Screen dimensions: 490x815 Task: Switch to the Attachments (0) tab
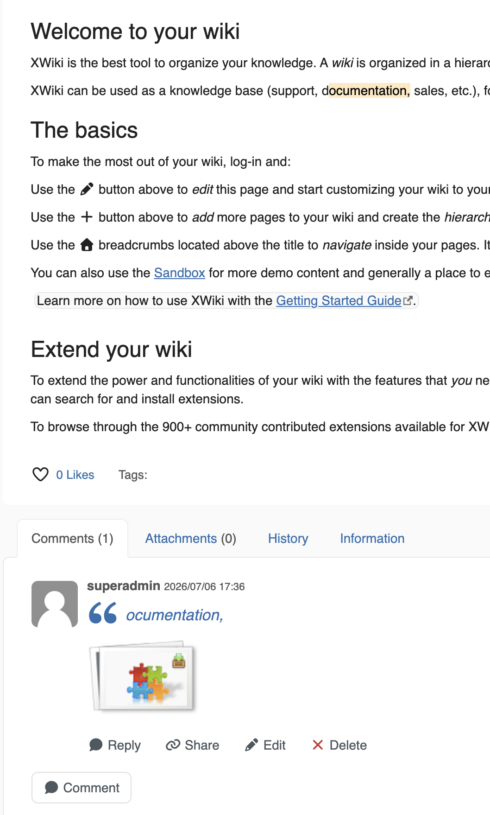pyautogui.click(x=191, y=538)
